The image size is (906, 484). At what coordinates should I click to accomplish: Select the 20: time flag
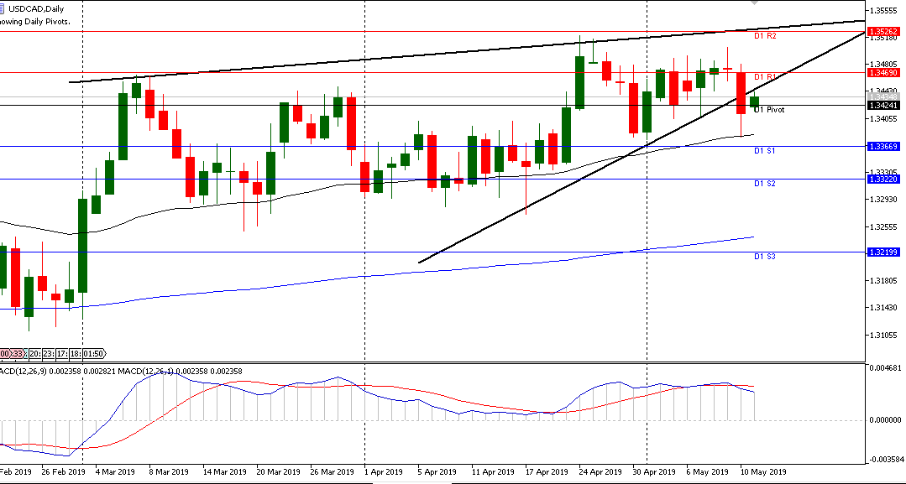pyautogui.click(x=34, y=353)
